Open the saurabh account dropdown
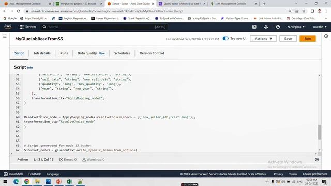This screenshot has height=186, width=331. pyautogui.click(x=320, y=27)
